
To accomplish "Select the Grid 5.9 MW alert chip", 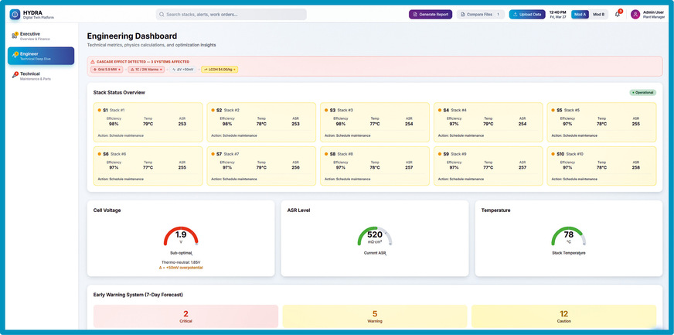I will [x=107, y=69].
